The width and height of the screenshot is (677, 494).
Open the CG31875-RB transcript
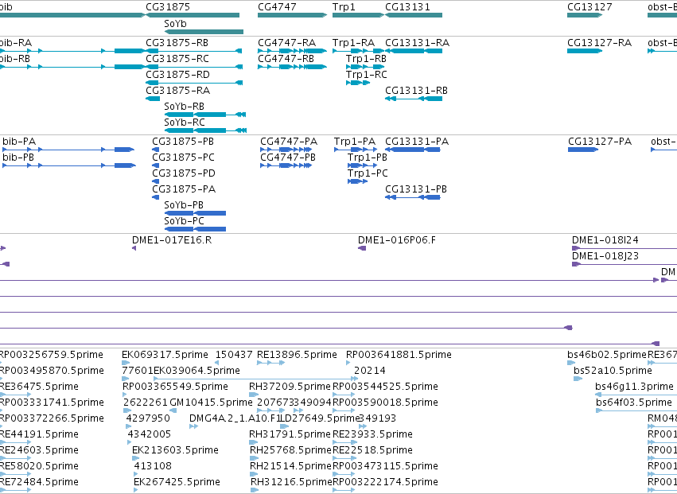[x=177, y=43]
